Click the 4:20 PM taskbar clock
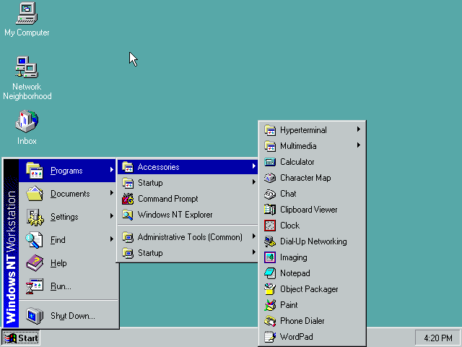 (438, 338)
